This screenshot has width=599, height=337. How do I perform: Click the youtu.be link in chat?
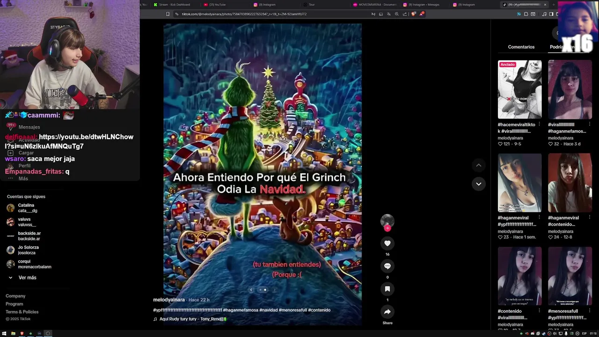(x=69, y=141)
